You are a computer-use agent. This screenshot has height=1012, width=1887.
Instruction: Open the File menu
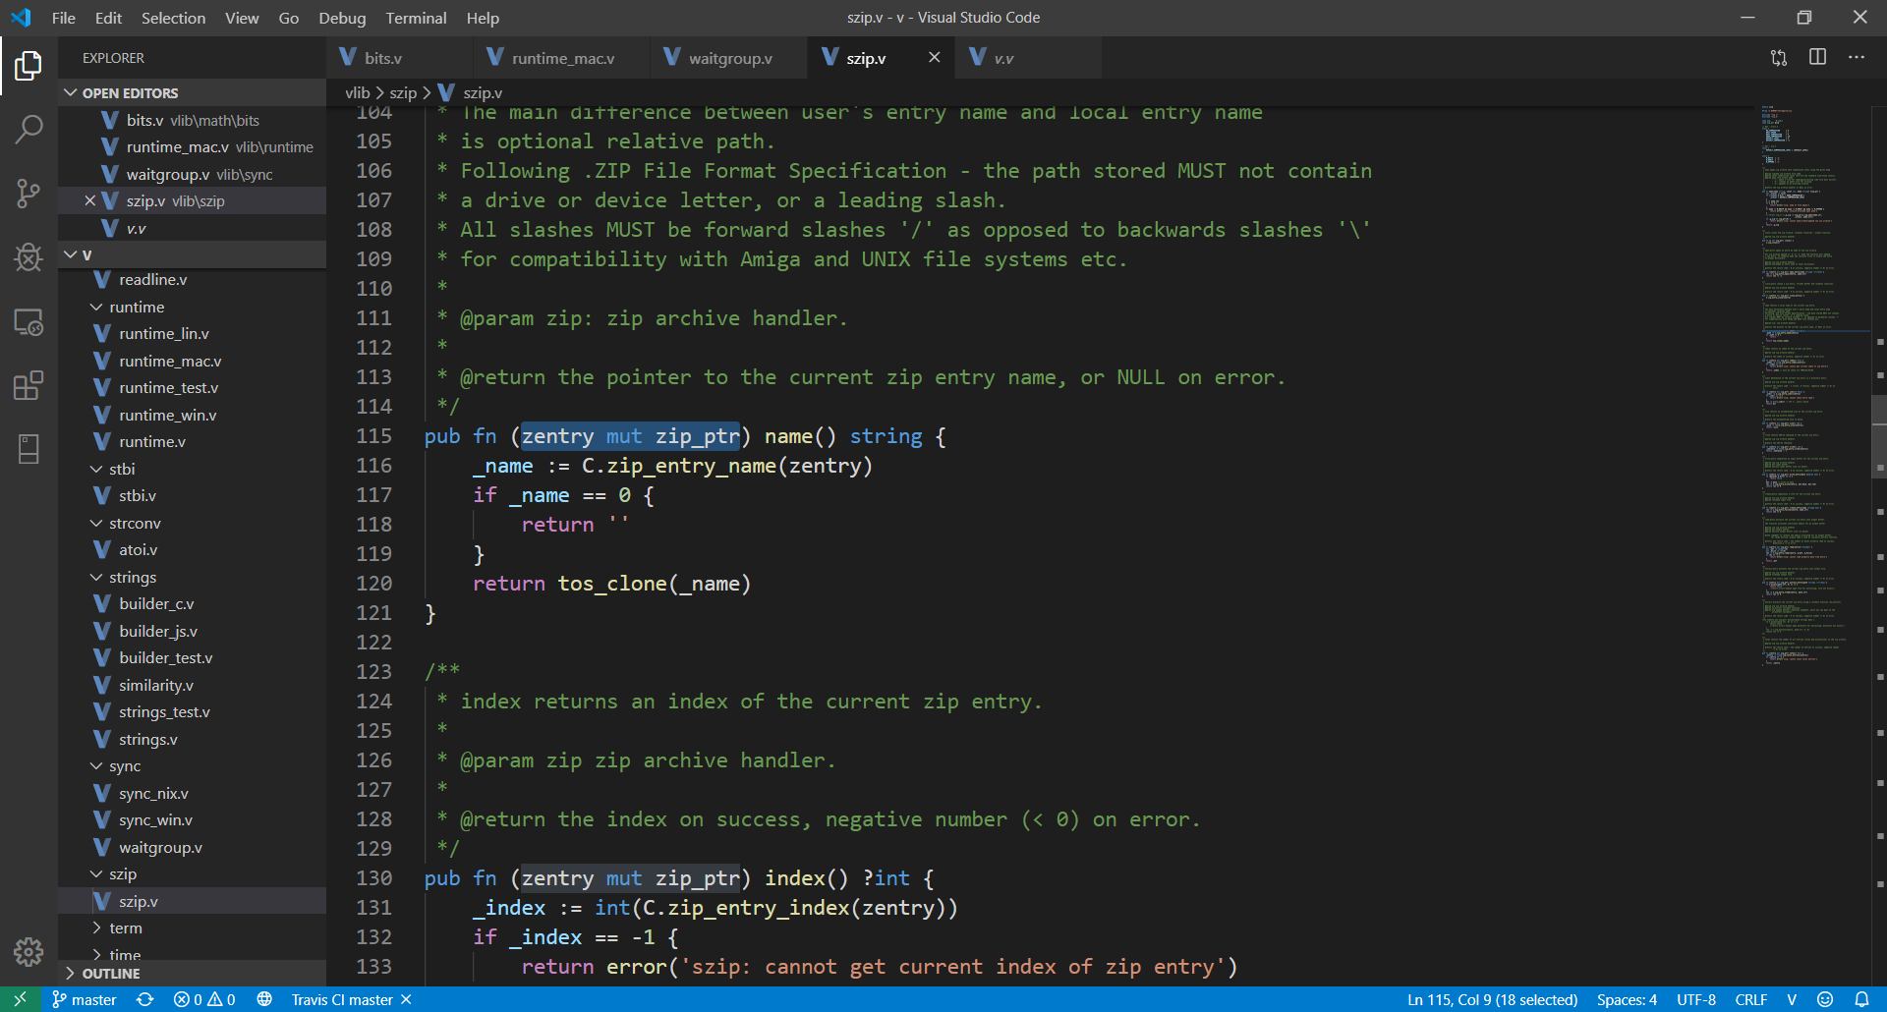[x=63, y=18]
